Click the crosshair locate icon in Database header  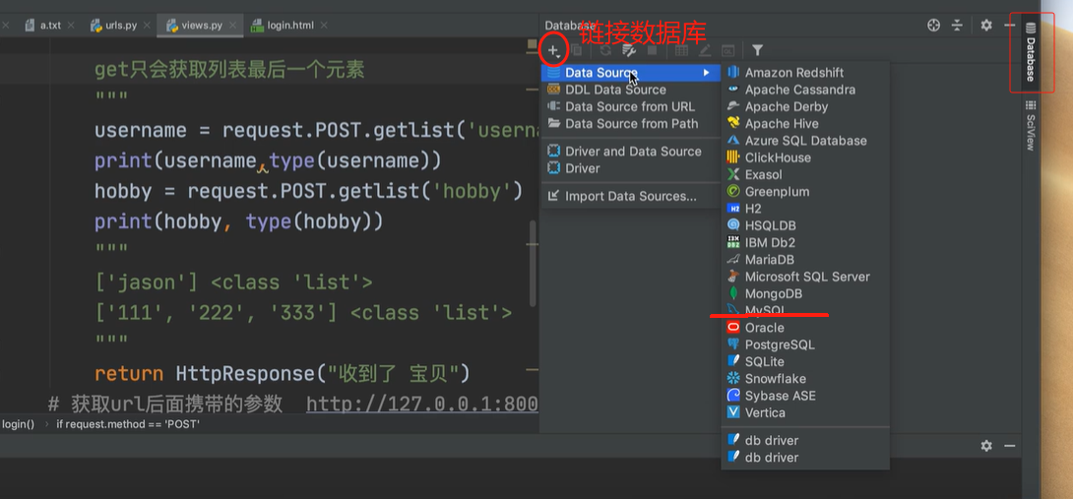point(933,26)
